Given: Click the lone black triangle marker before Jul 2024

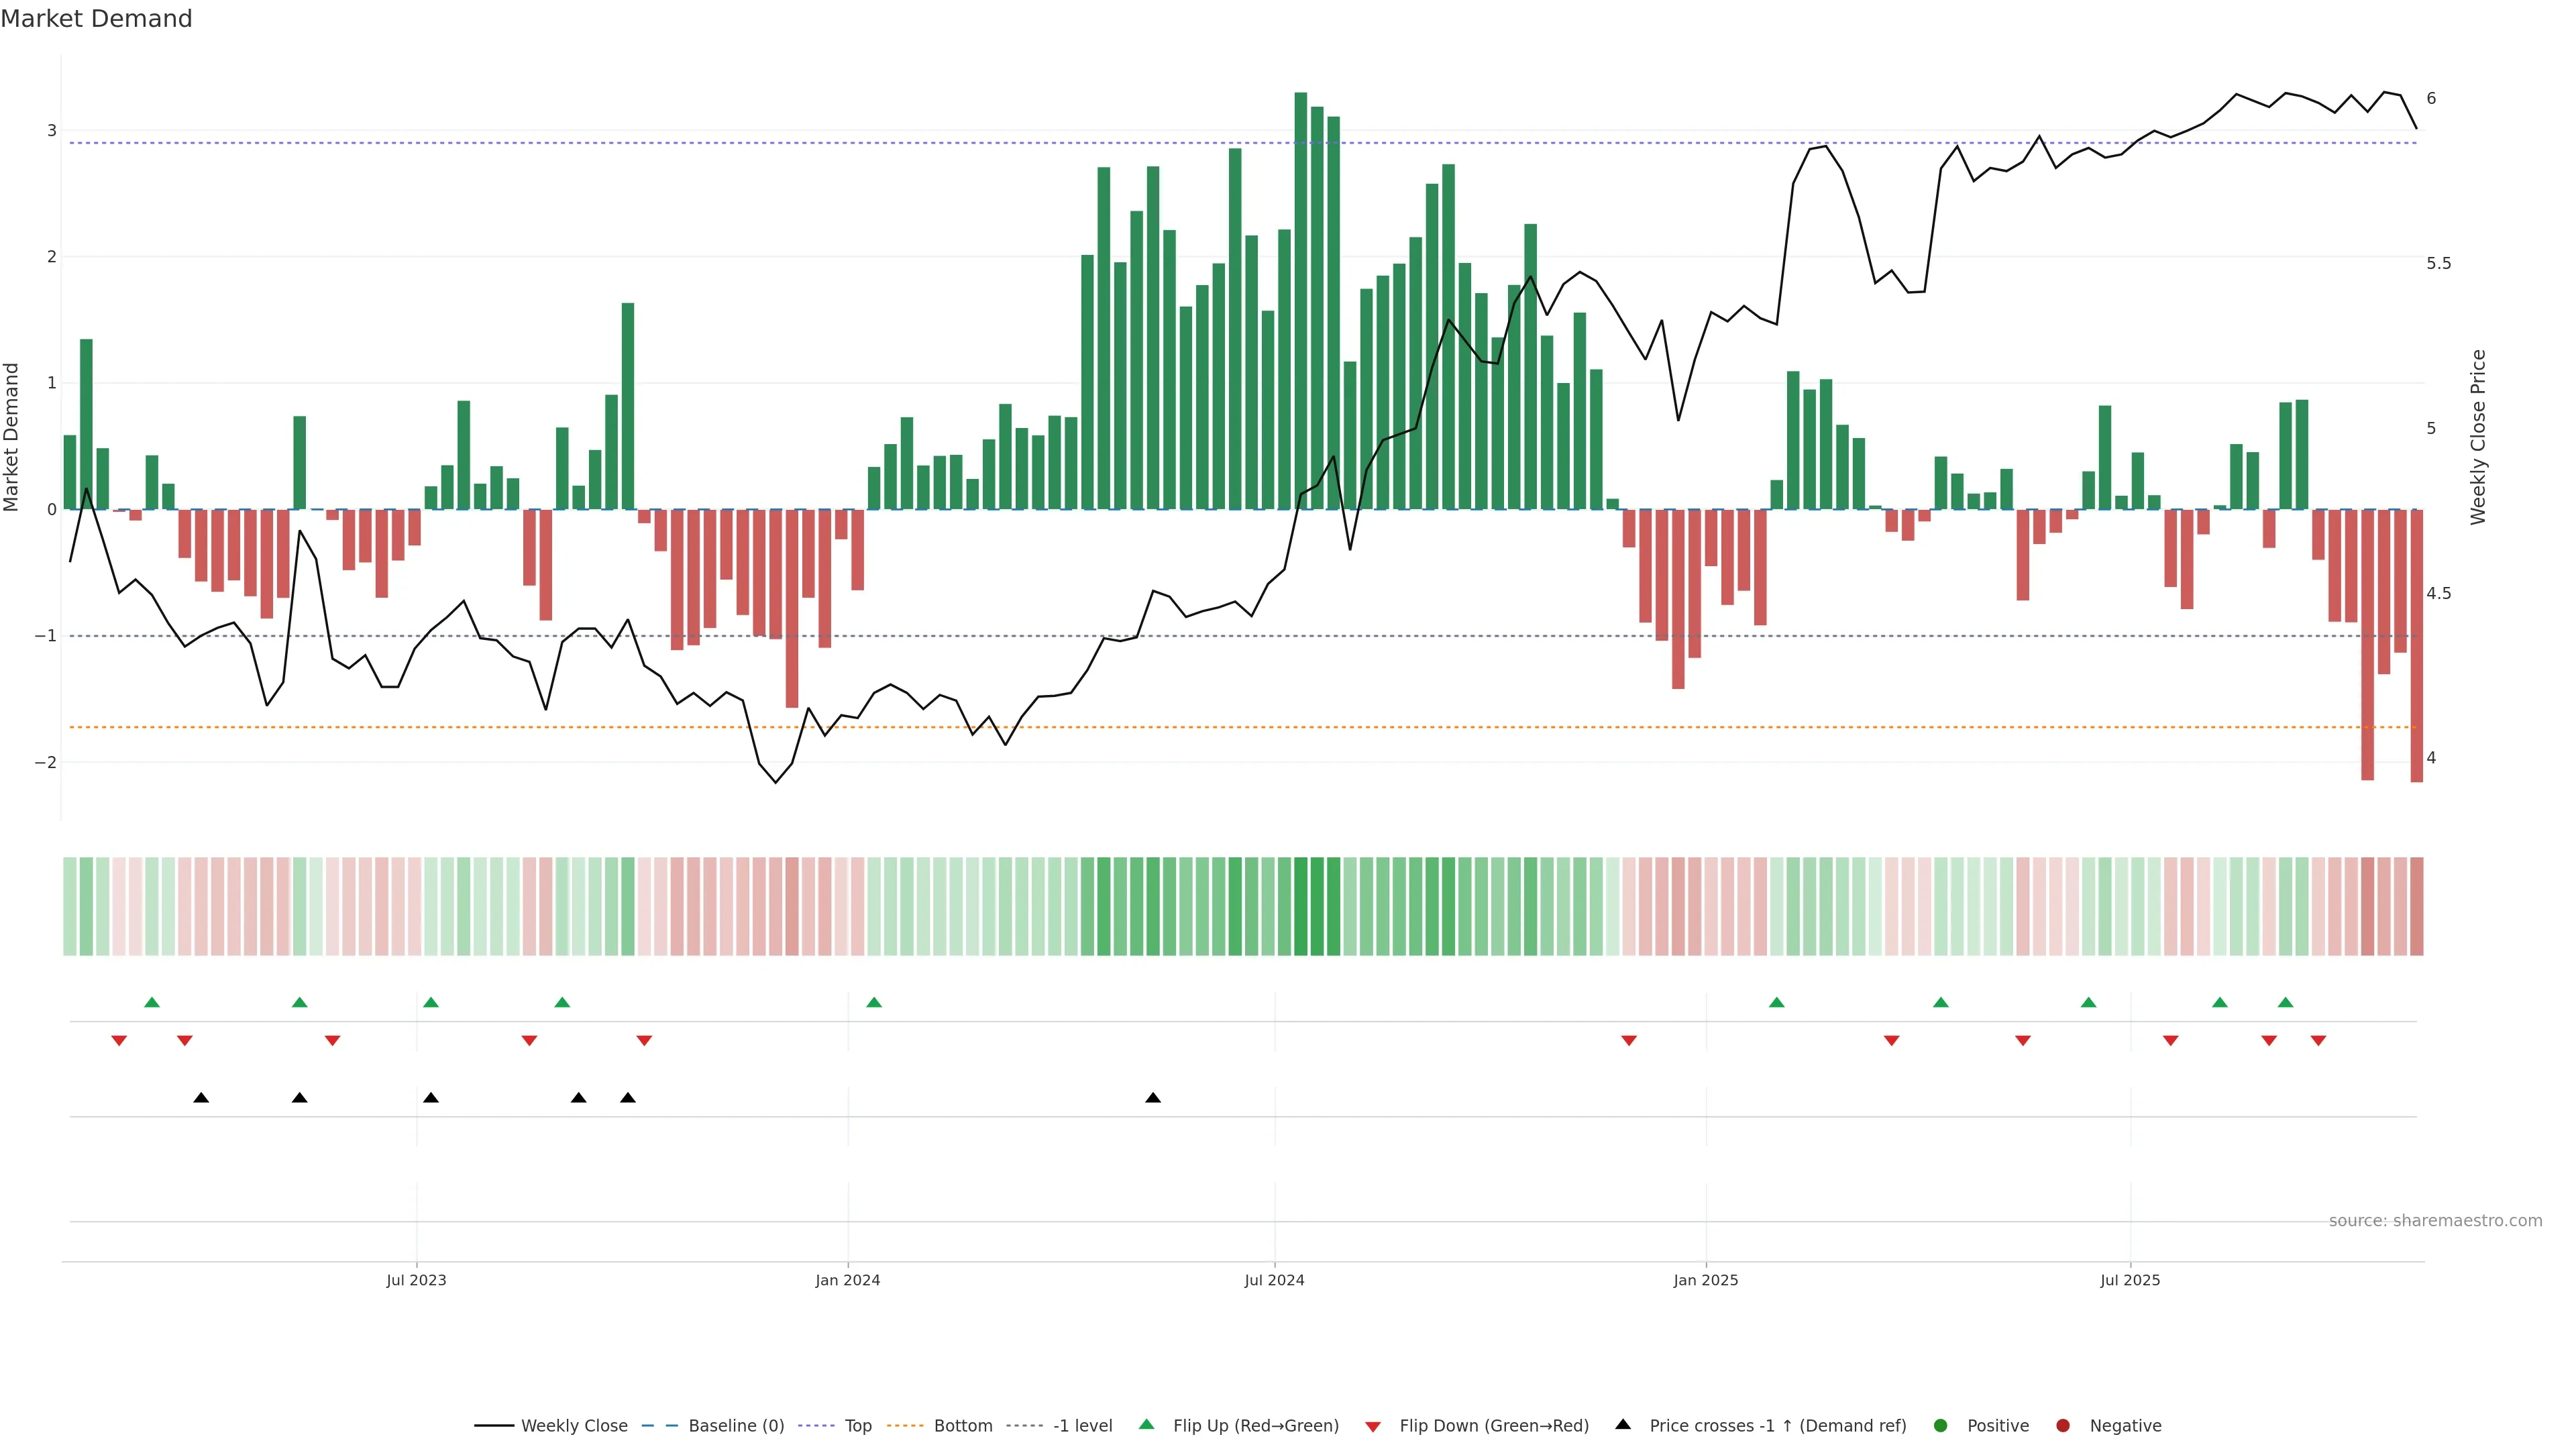Looking at the screenshot, I should 1153,1098.
